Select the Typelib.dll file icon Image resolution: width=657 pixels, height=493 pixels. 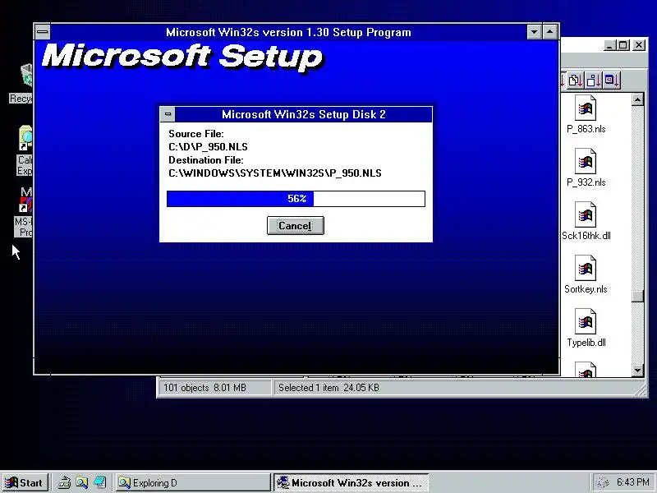tap(586, 321)
